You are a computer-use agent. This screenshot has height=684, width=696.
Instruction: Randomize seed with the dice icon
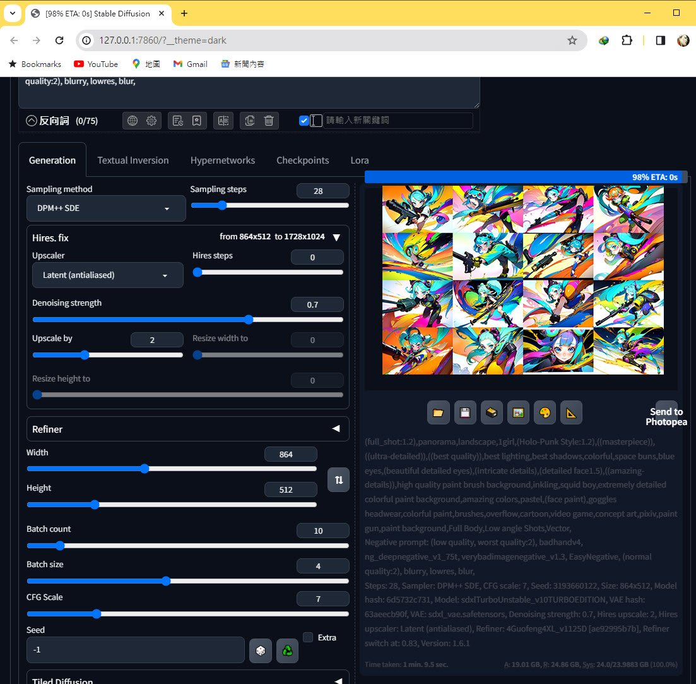[x=261, y=650]
